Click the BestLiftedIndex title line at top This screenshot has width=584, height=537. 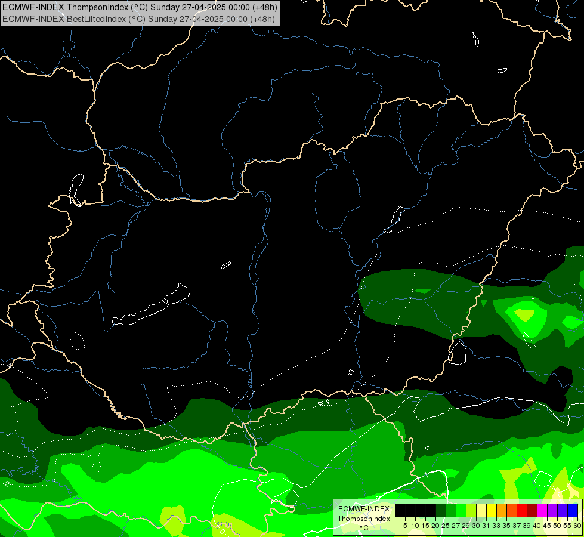pos(138,19)
